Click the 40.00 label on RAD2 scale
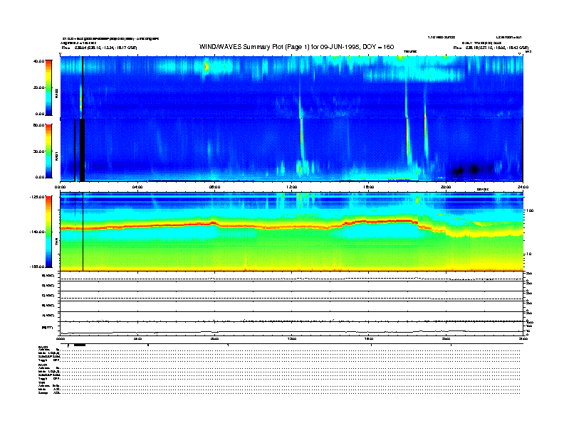 click(x=39, y=61)
